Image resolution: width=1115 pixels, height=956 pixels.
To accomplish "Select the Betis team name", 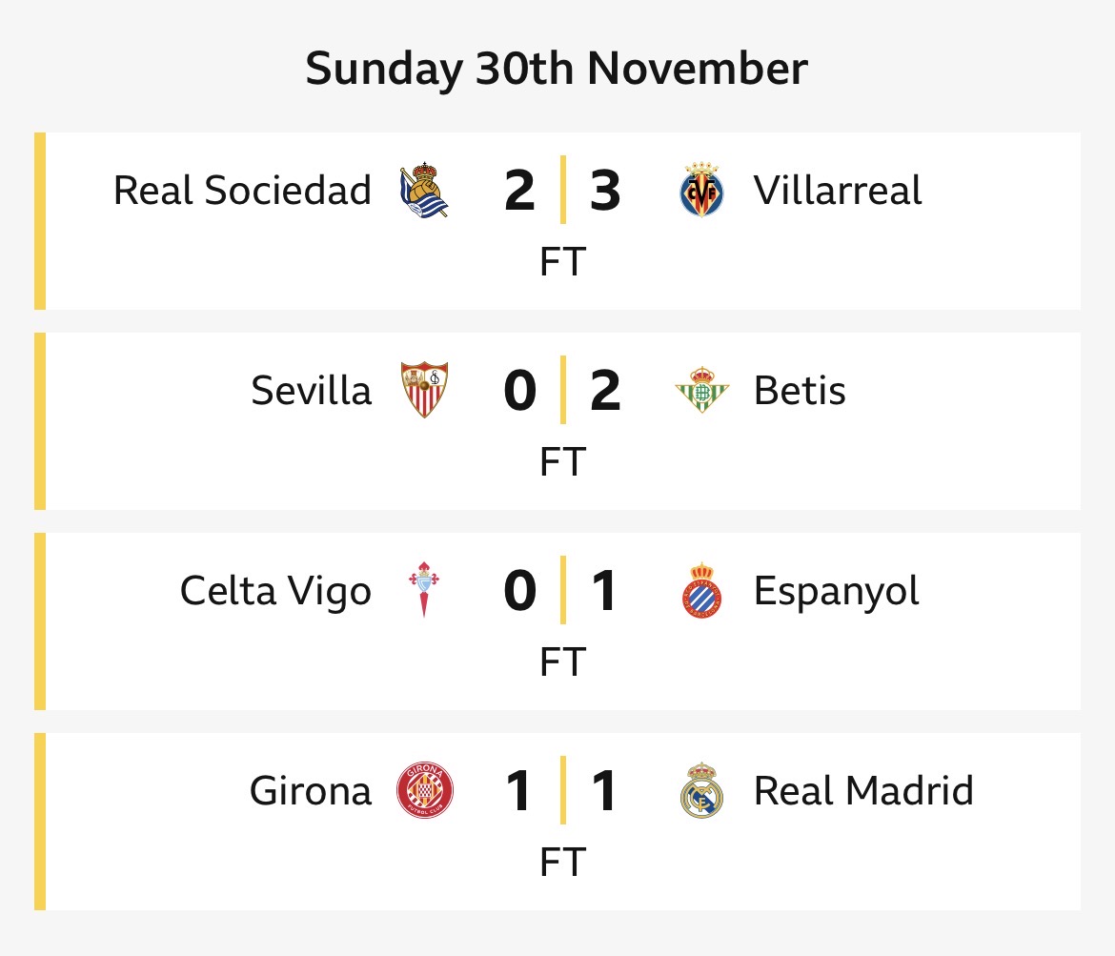I will point(800,391).
